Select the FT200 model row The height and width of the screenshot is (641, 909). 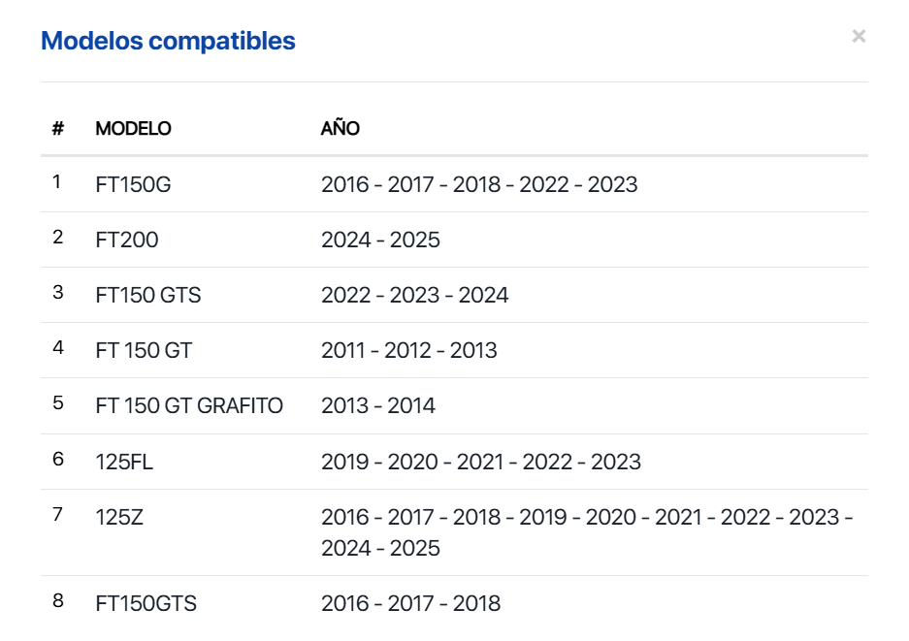[x=127, y=240]
